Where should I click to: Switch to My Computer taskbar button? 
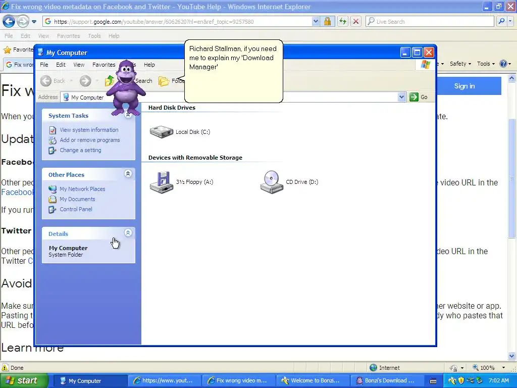89,381
